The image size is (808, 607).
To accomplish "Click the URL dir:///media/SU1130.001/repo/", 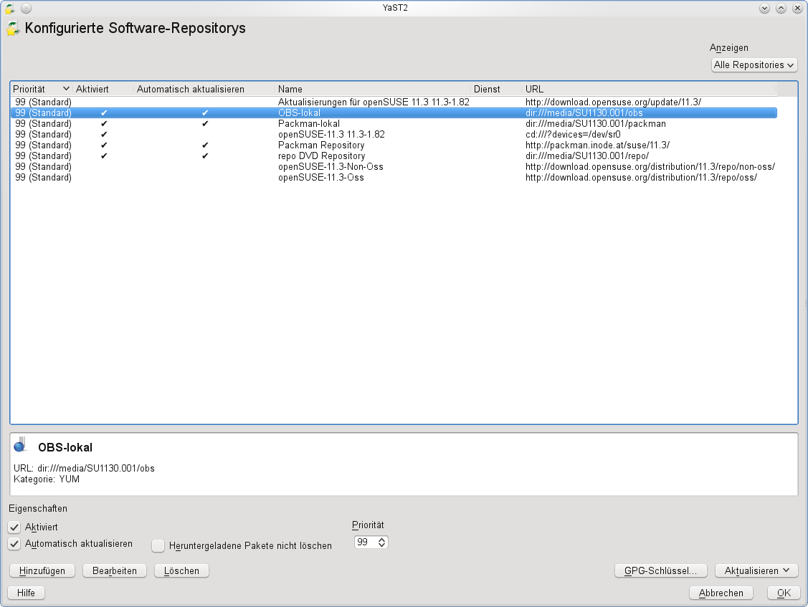I will [587, 156].
